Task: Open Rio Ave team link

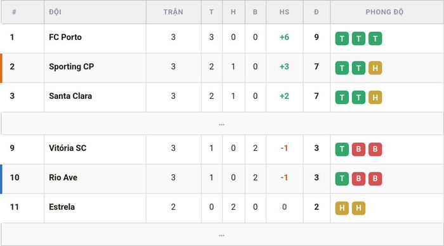Action: tap(63, 178)
